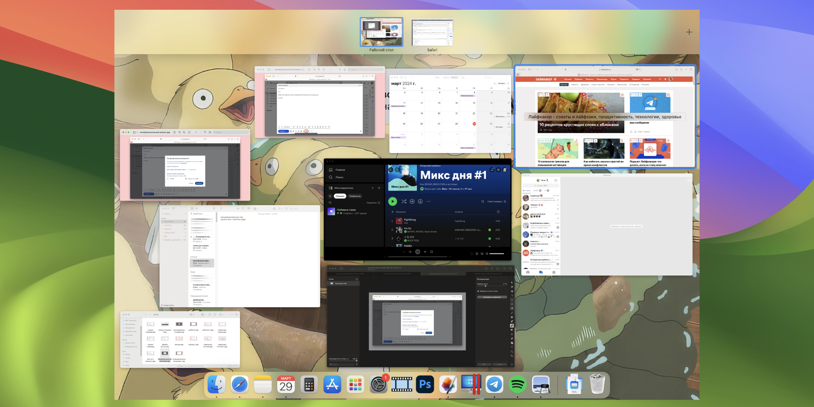The width and height of the screenshot is (814, 407).
Task: Select Технологии in Lifehacker sub-navigation
Action: coord(622,85)
